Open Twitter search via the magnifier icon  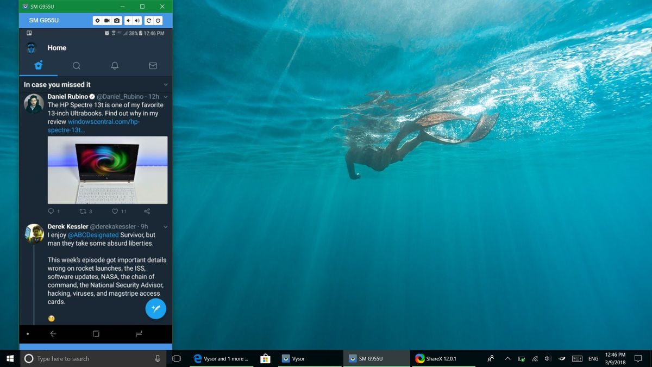[x=77, y=65]
